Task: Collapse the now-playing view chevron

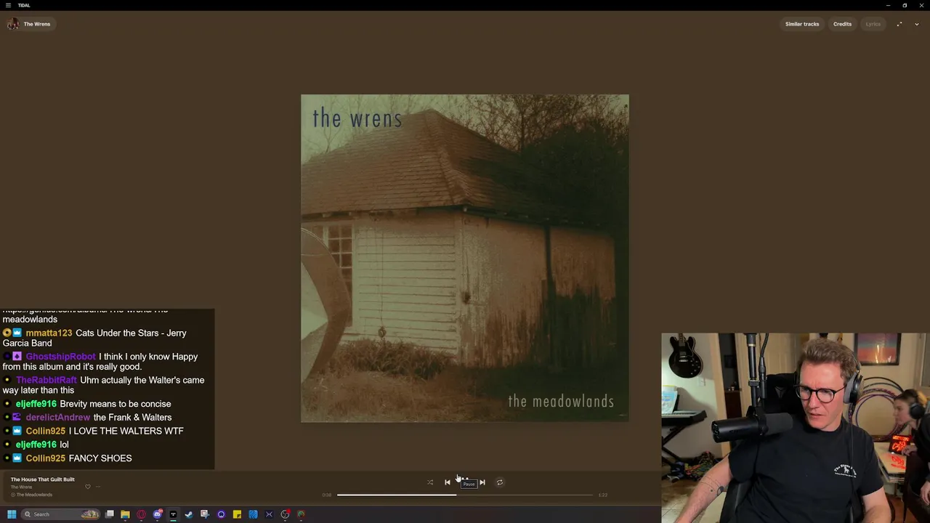Action: [x=917, y=24]
